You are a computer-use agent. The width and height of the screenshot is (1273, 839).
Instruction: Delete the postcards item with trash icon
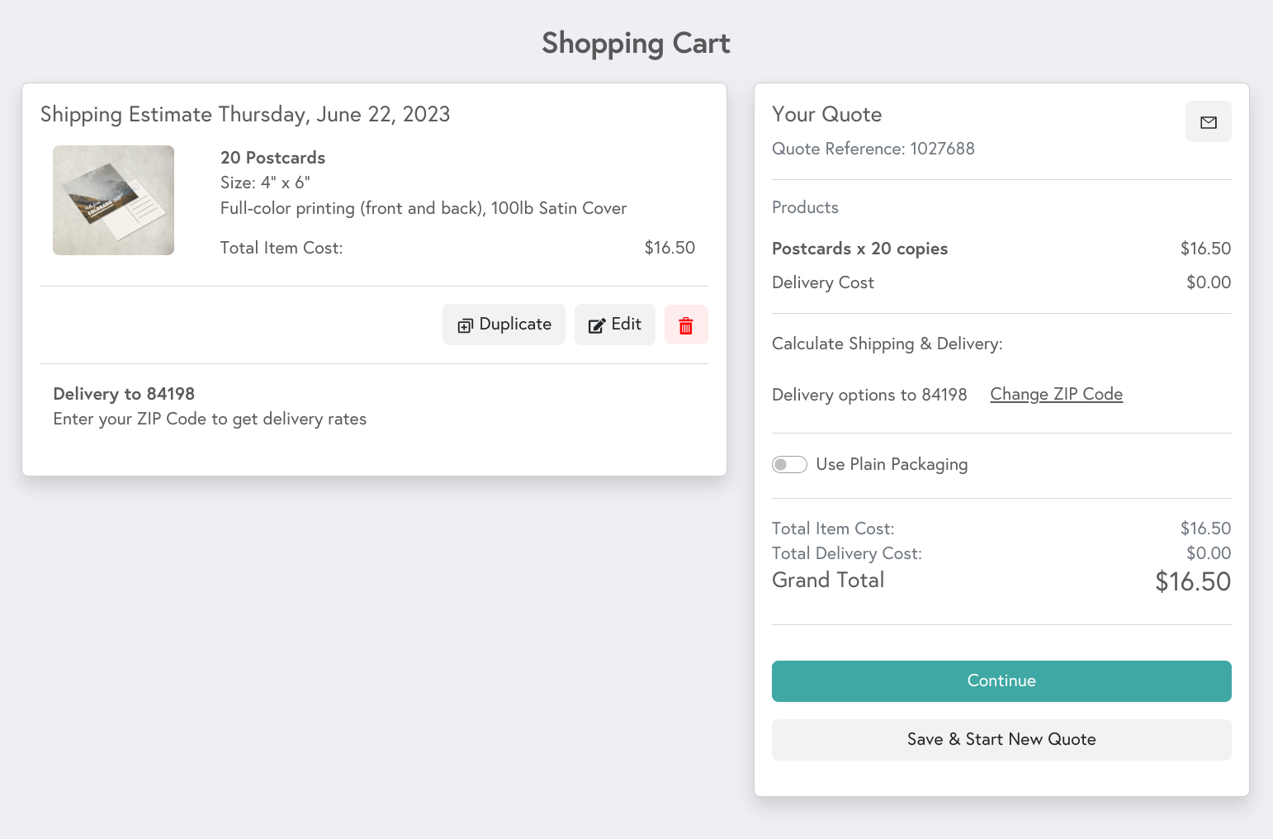tap(686, 325)
